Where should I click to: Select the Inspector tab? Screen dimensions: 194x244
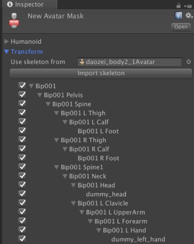pos(30,4)
